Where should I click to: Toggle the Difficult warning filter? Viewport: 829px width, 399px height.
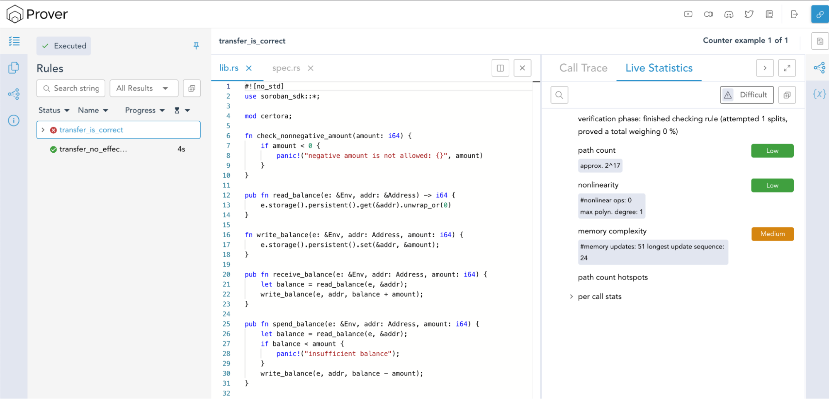746,95
